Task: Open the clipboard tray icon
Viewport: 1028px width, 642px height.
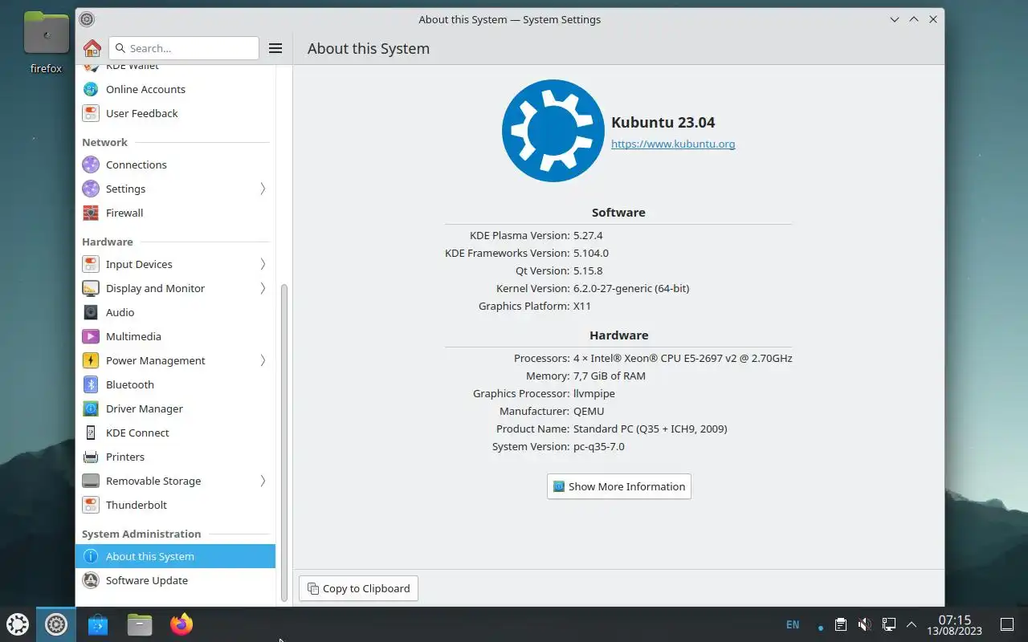Action: click(840, 624)
